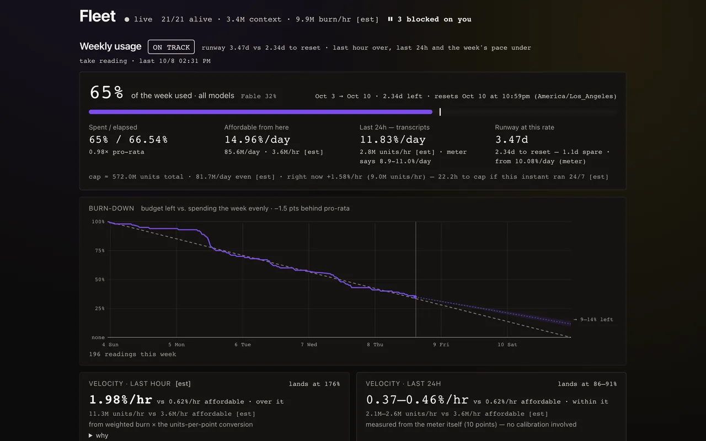Click the "0.98× pro-rata" text
The height and width of the screenshot is (441, 706).
116,152
